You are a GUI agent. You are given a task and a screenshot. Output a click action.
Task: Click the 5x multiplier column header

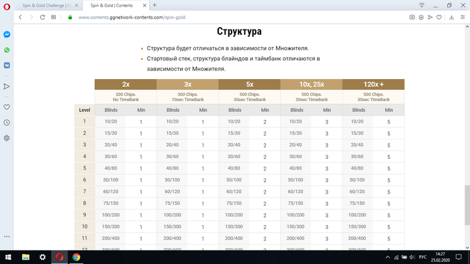(x=249, y=84)
